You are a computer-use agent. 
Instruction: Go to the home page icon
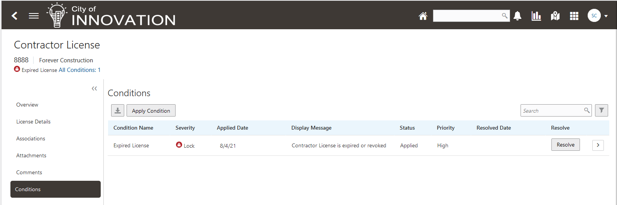(423, 16)
